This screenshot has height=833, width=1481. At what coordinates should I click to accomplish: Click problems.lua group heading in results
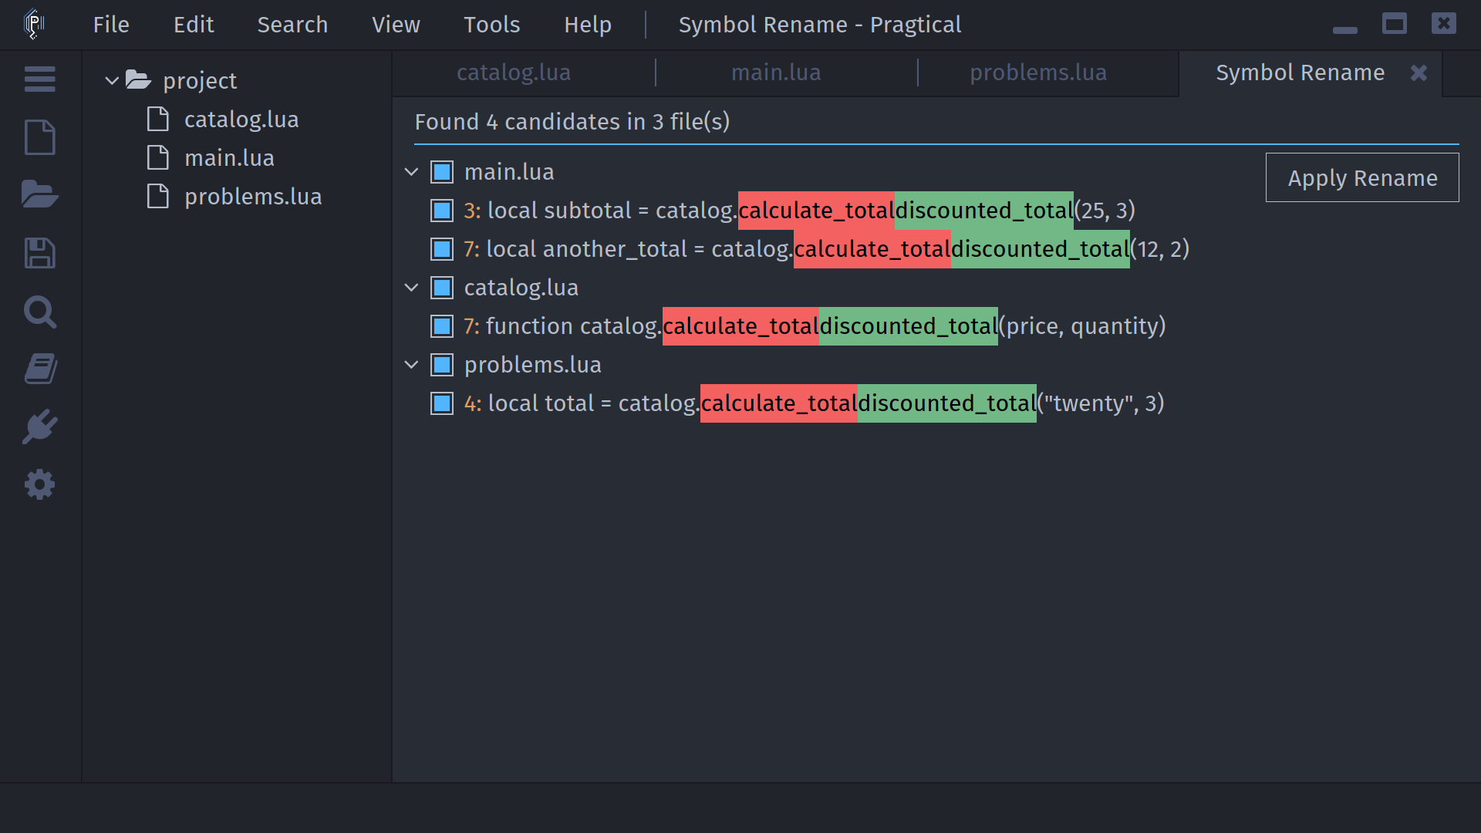[x=533, y=364]
